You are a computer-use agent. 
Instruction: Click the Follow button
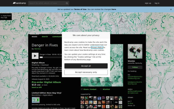point(135,67)
